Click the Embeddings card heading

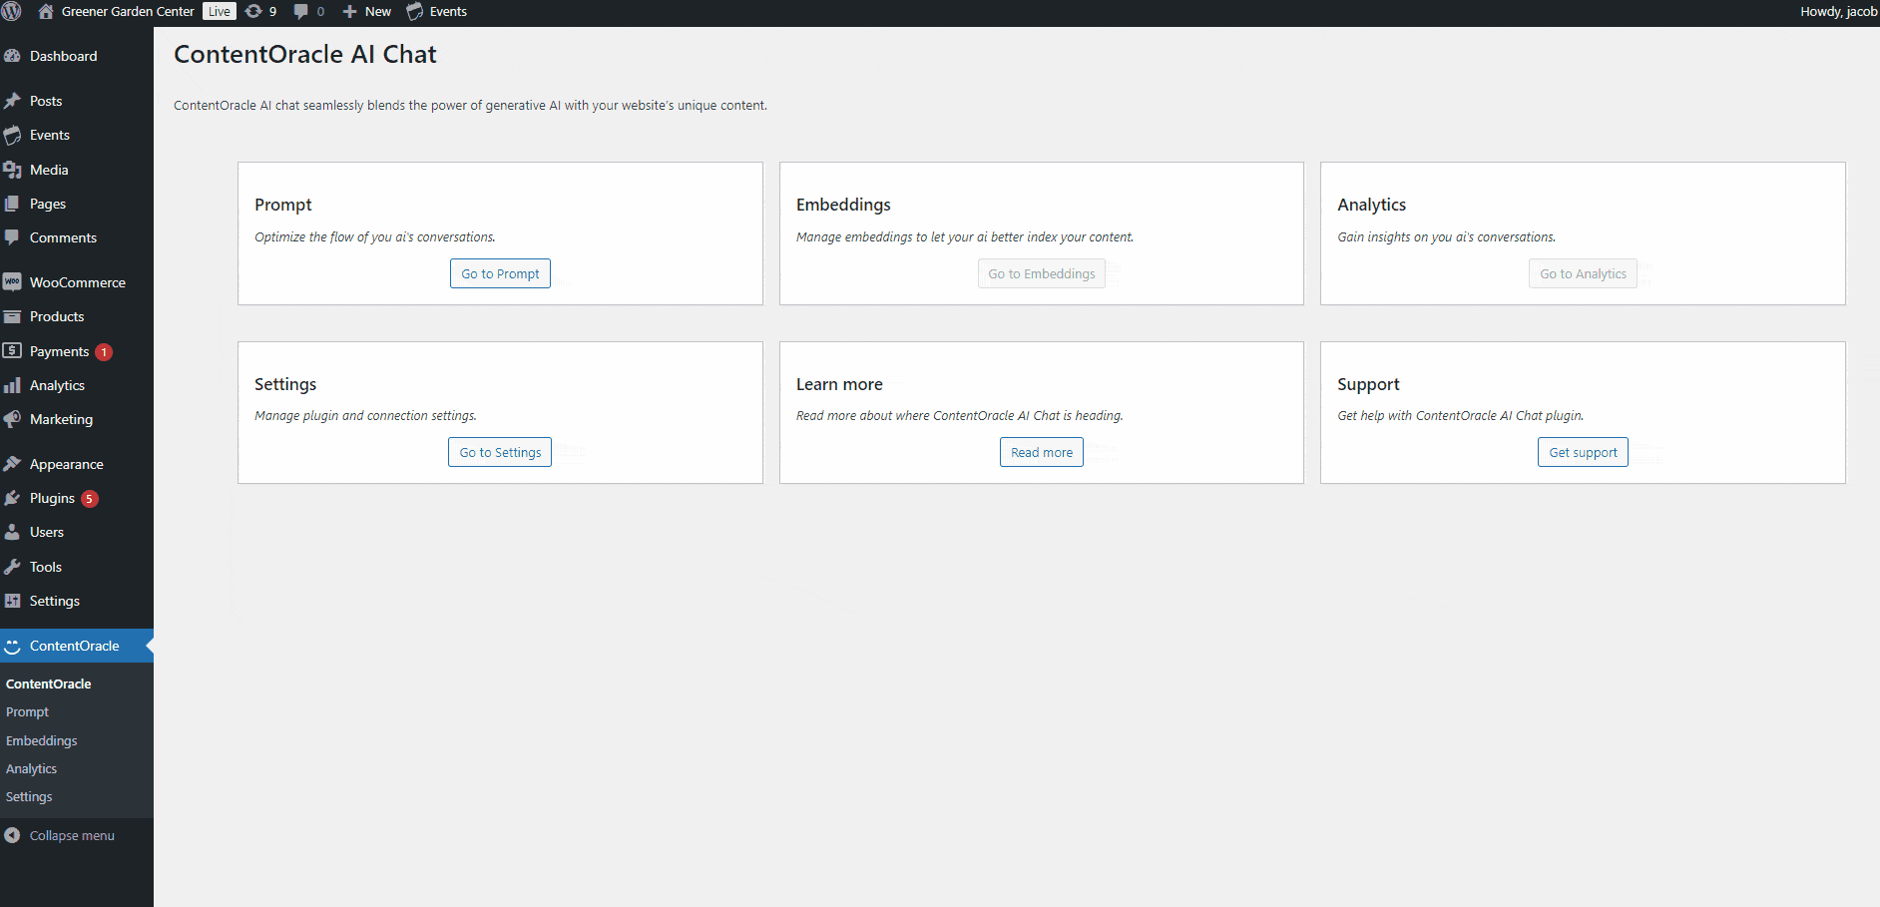click(x=843, y=205)
